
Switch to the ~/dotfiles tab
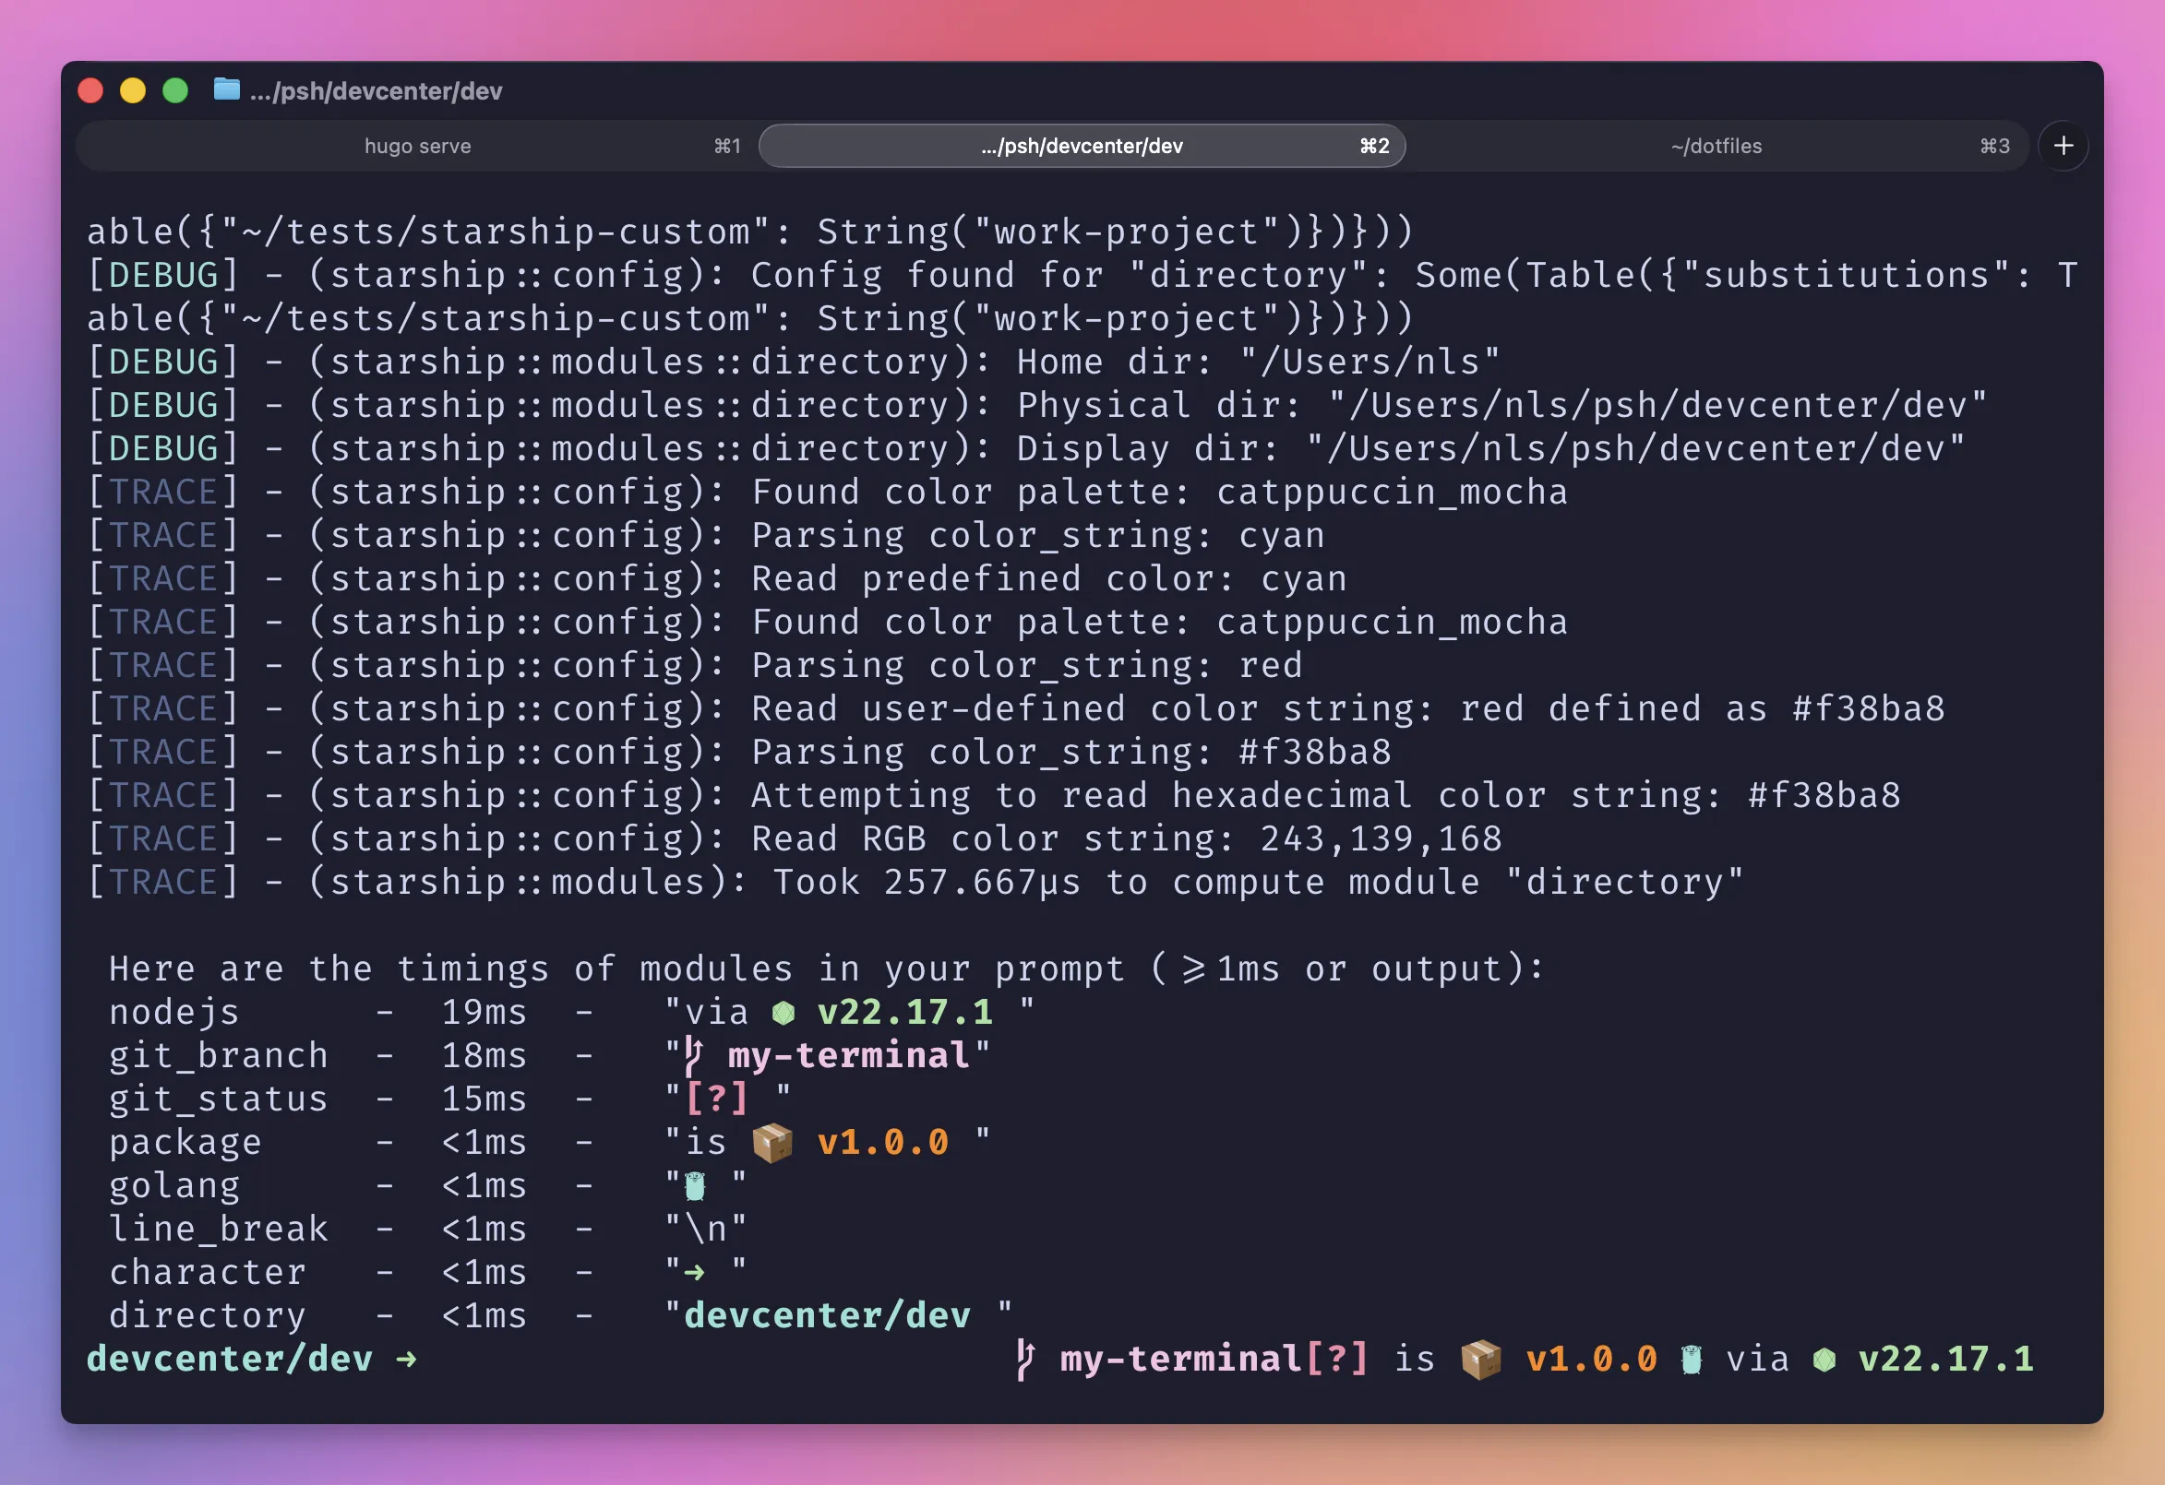point(1716,146)
